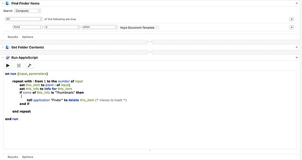This screenshot has height=160, width=302.
Task: Show Results under Run AppleScript
Action: tap(13, 157)
